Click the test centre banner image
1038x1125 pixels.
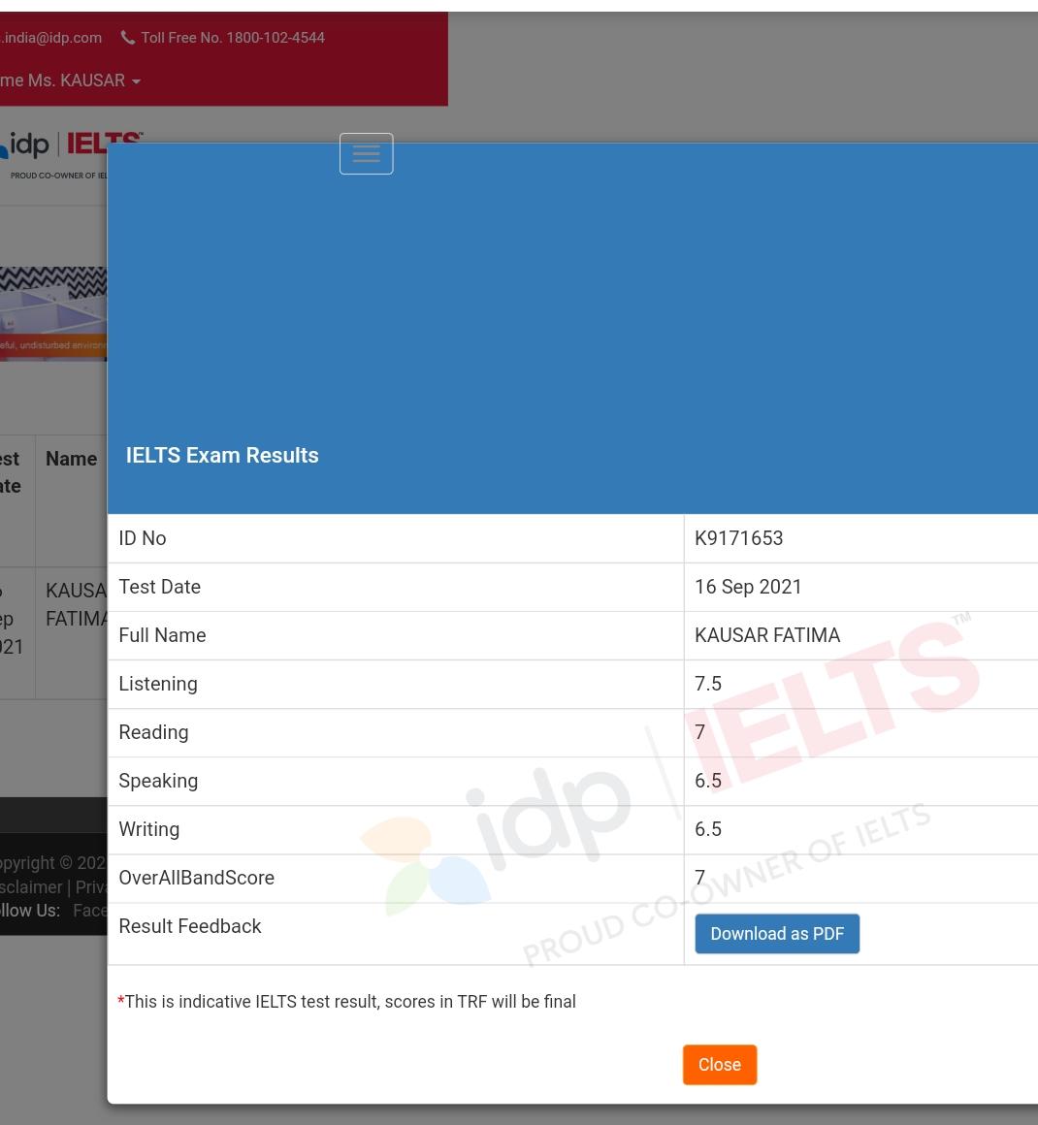point(53,313)
